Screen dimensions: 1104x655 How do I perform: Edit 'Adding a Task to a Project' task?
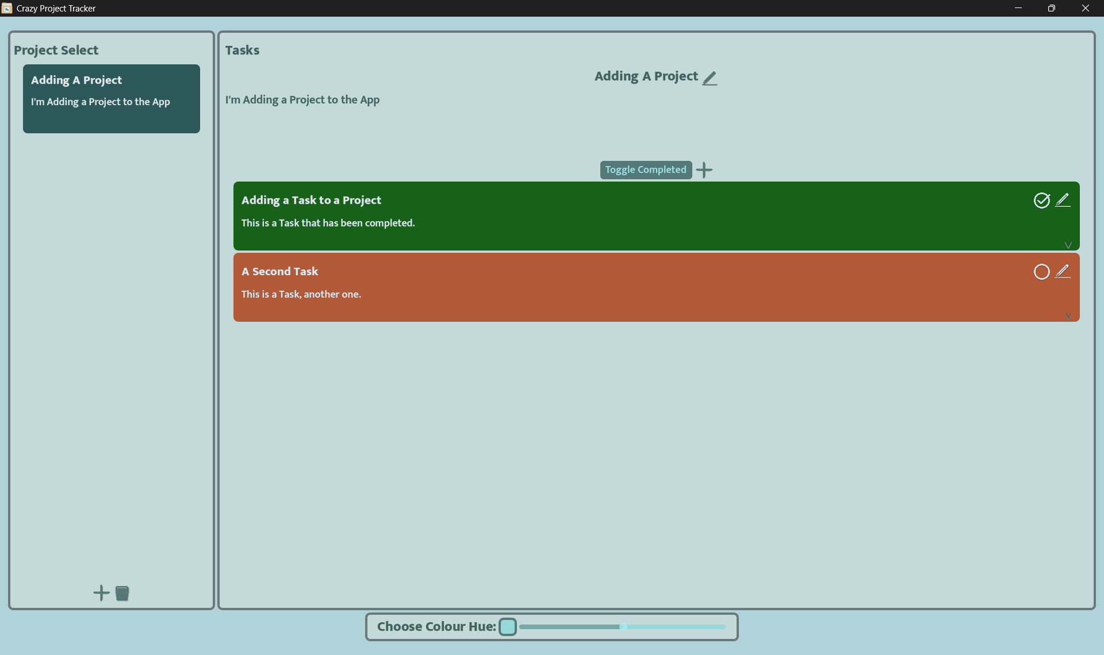pos(1063,200)
